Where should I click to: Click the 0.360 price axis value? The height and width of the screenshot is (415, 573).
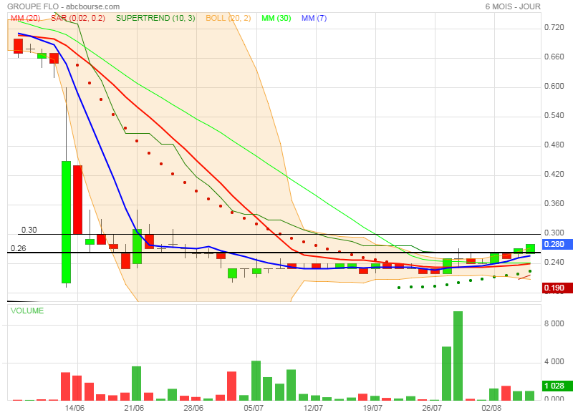pos(554,203)
